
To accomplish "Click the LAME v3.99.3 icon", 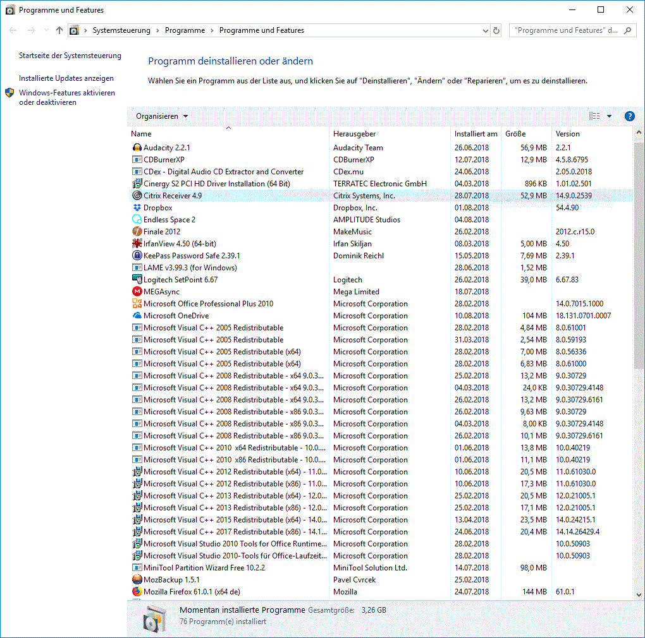I will [137, 267].
